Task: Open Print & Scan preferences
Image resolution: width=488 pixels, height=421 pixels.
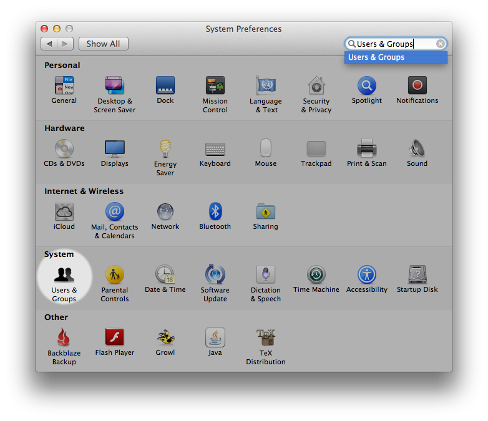Action: (366, 149)
